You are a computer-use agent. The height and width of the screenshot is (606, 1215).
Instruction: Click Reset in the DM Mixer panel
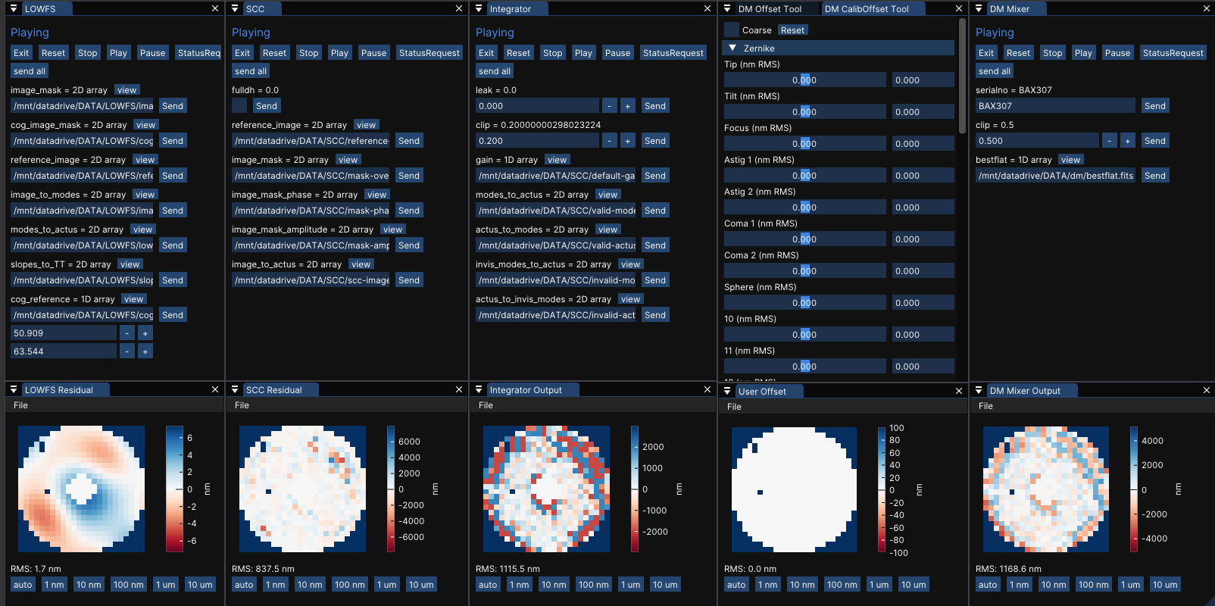[x=1018, y=53]
